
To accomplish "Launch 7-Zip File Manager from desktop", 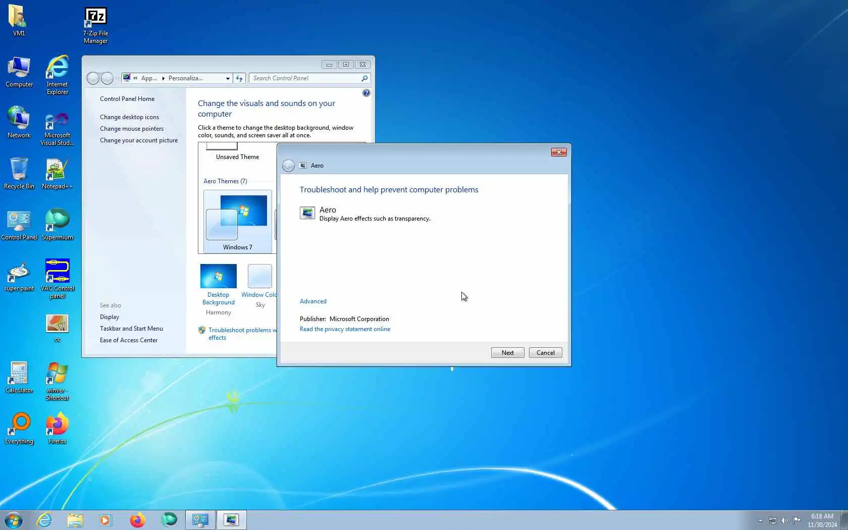I will click(x=95, y=25).
